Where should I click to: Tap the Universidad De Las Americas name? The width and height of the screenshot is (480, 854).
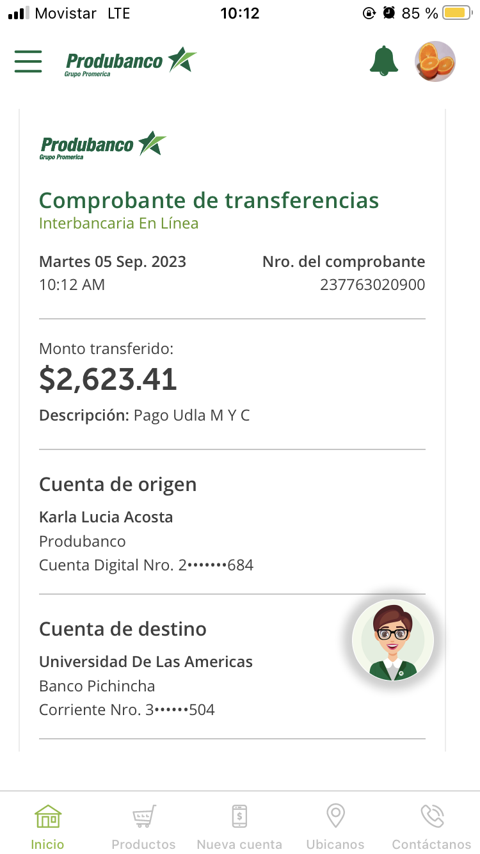(146, 661)
